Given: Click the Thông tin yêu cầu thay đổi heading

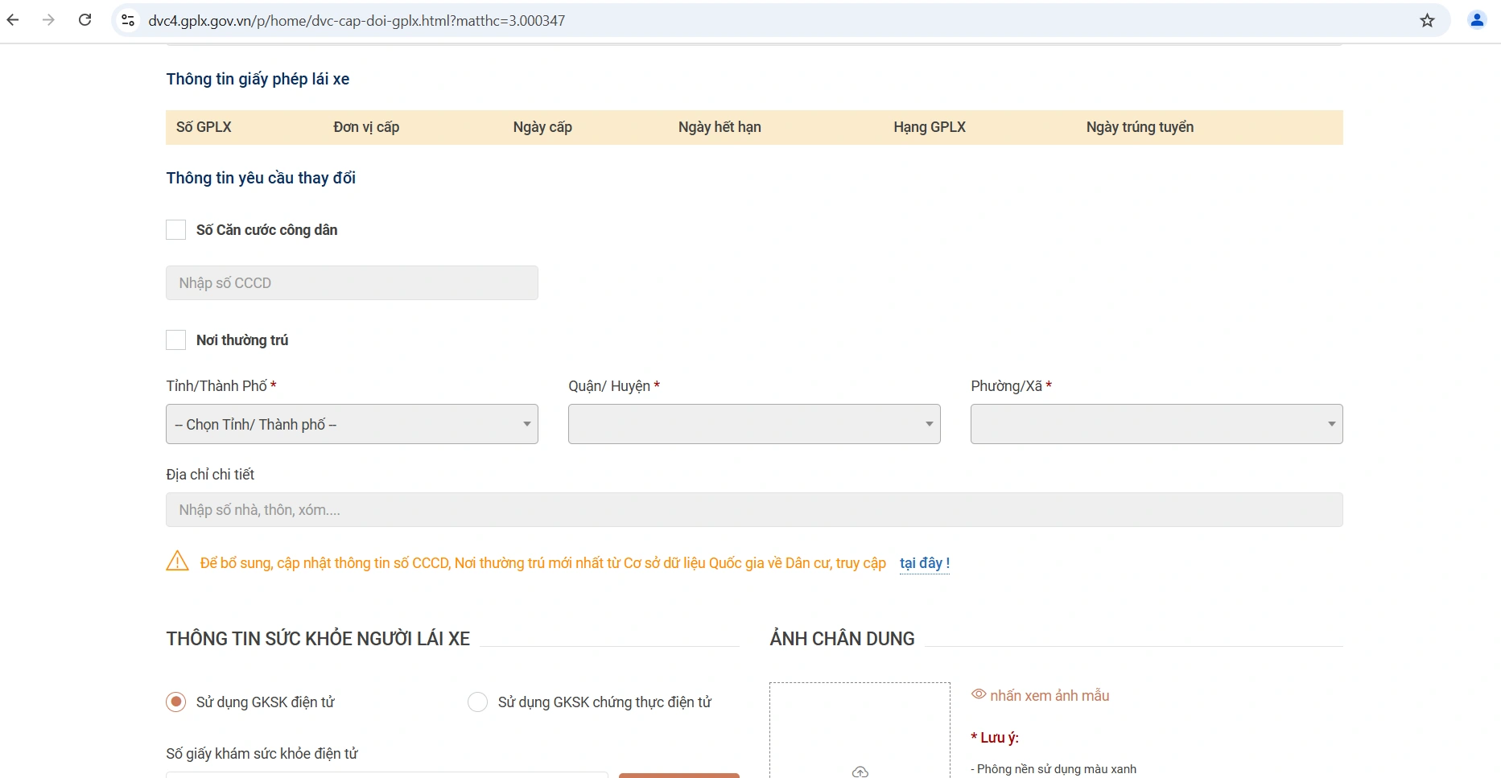Looking at the screenshot, I should [x=261, y=178].
